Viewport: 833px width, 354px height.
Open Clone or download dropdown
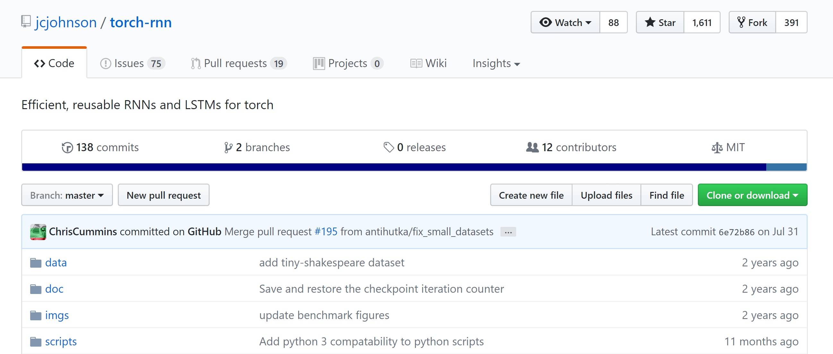tap(752, 195)
